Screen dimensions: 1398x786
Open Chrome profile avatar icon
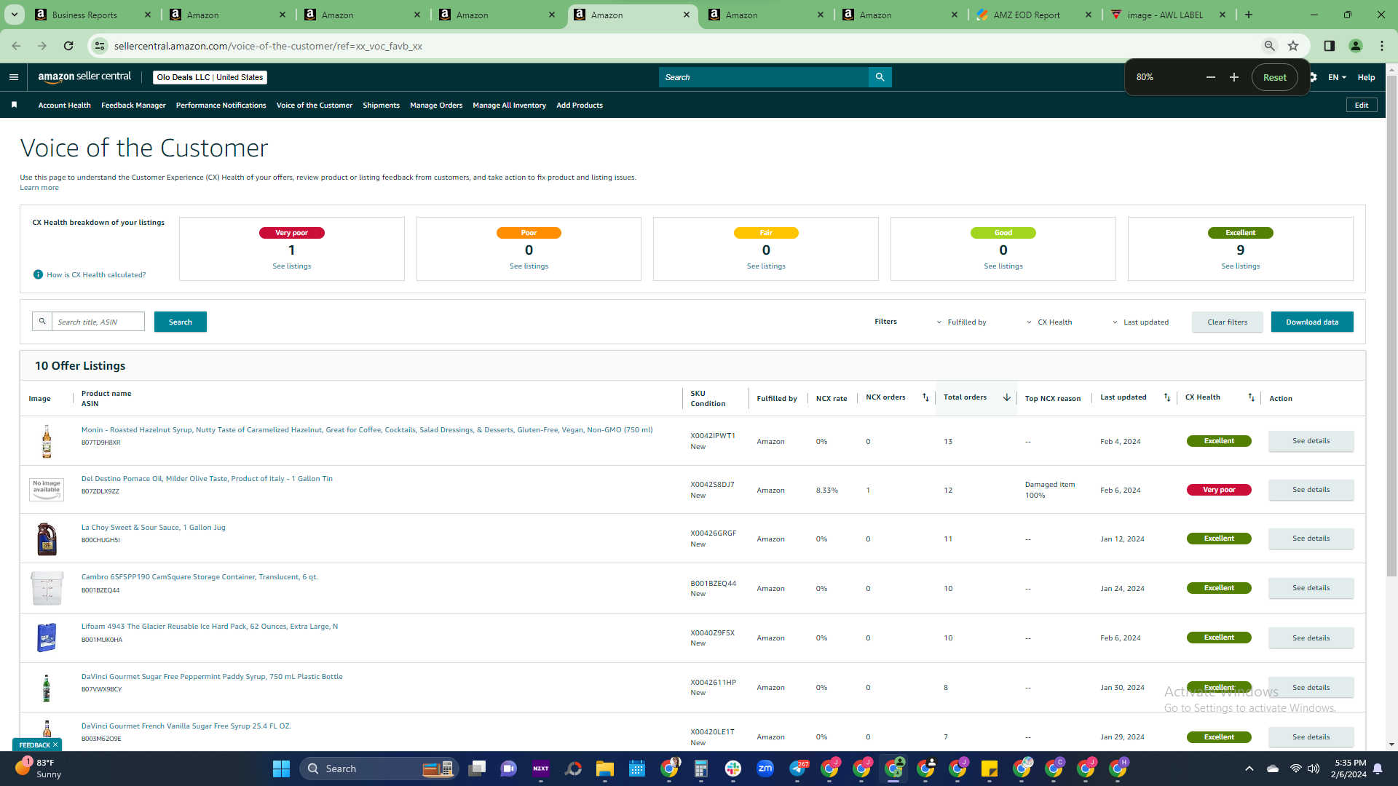[1356, 46]
